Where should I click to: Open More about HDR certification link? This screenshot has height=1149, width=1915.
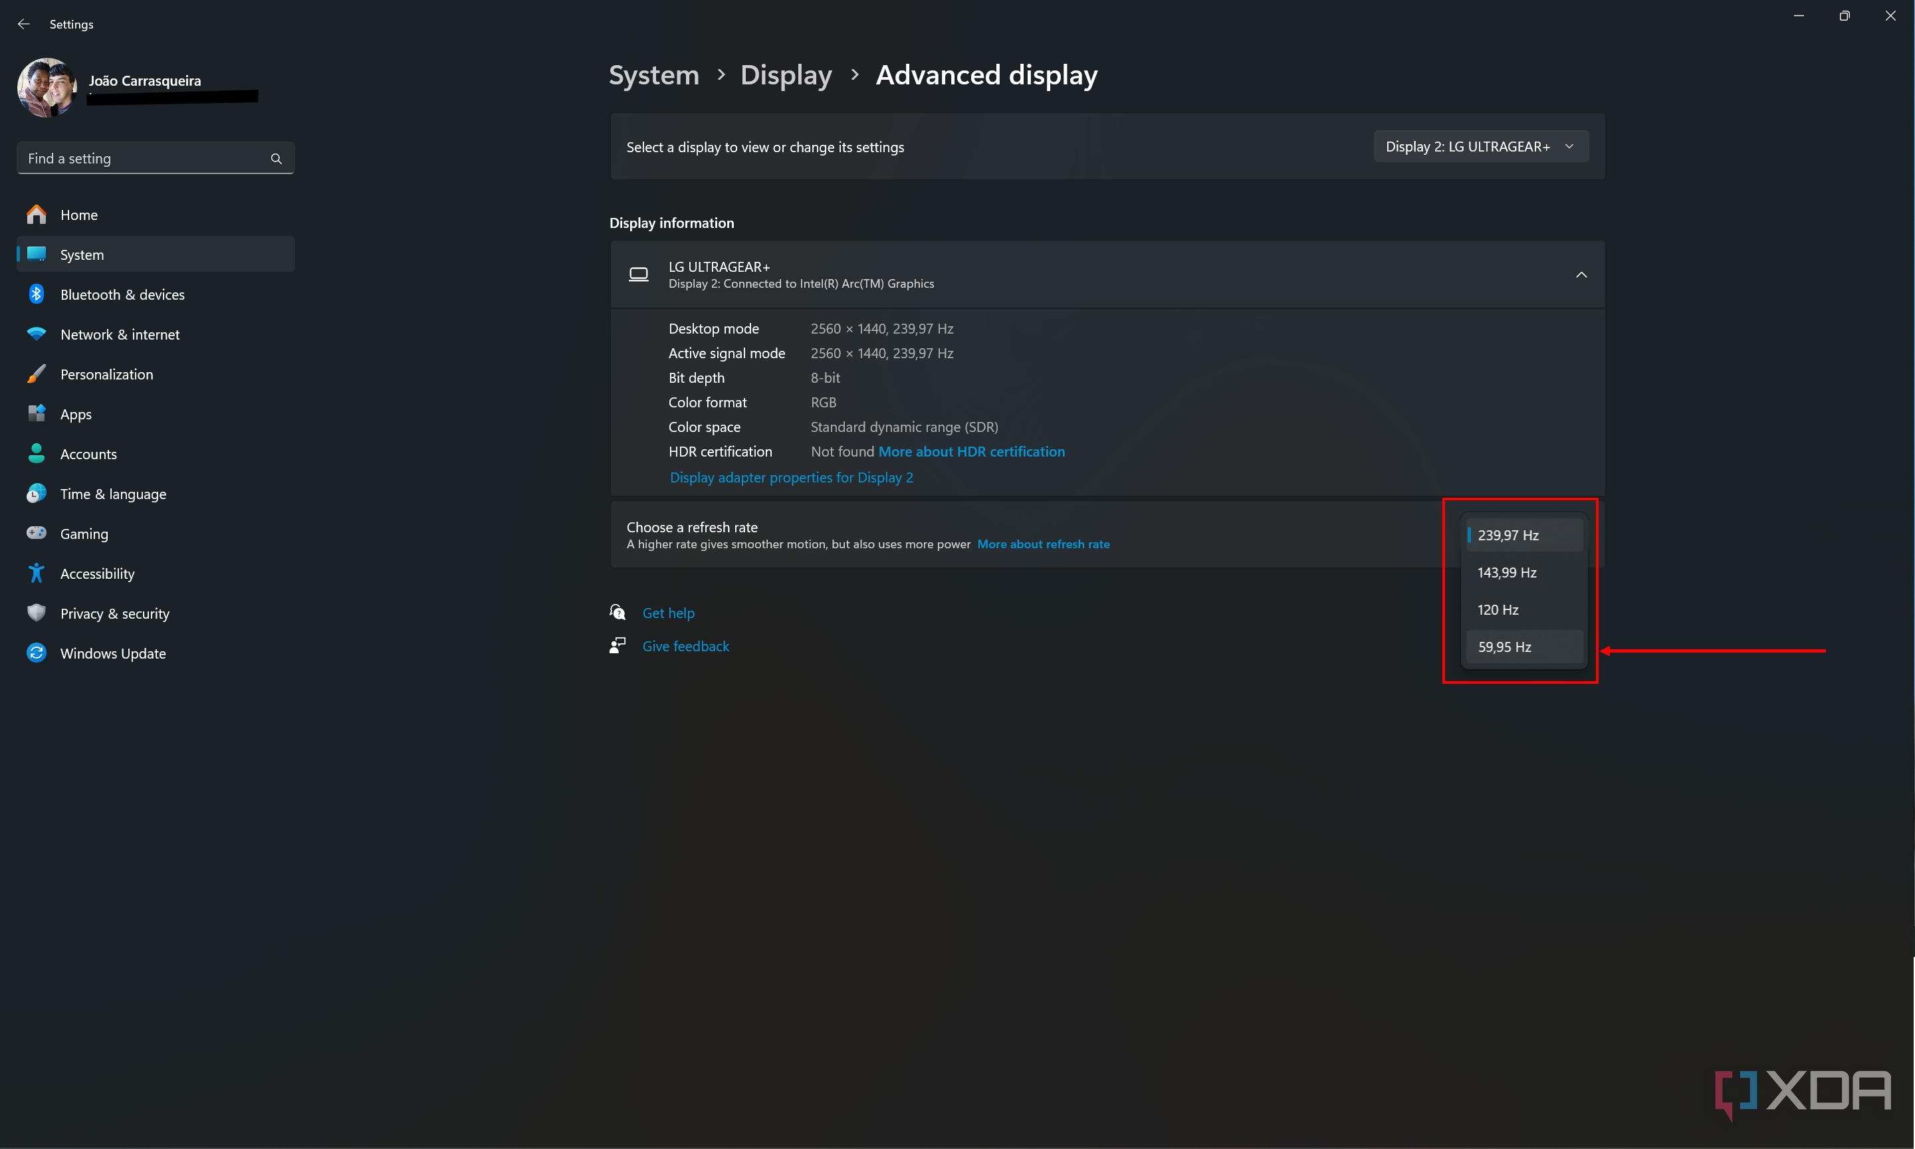click(x=971, y=451)
